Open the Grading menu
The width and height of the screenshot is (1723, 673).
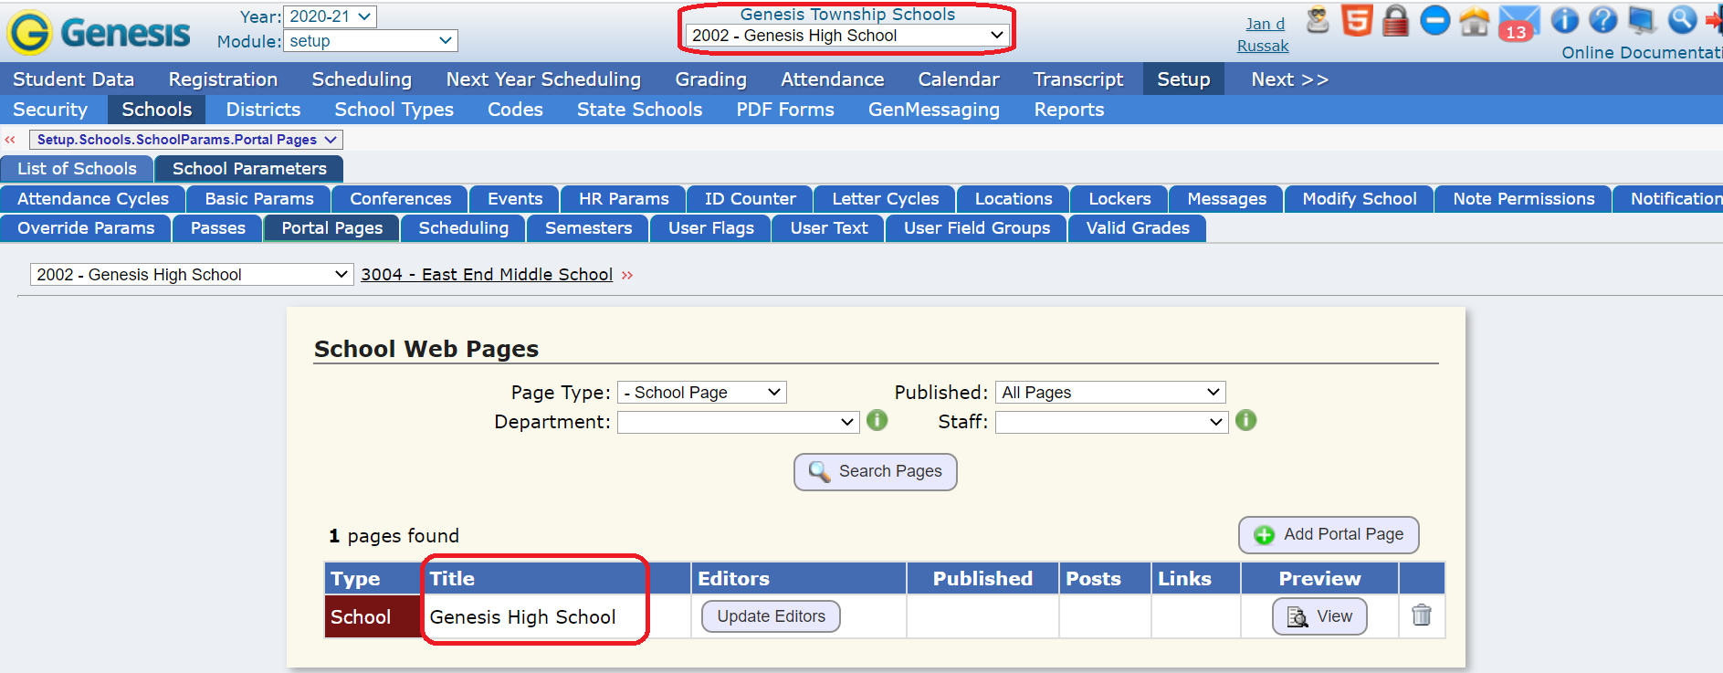(710, 79)
